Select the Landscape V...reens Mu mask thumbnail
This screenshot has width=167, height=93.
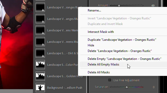click(40, 42)
